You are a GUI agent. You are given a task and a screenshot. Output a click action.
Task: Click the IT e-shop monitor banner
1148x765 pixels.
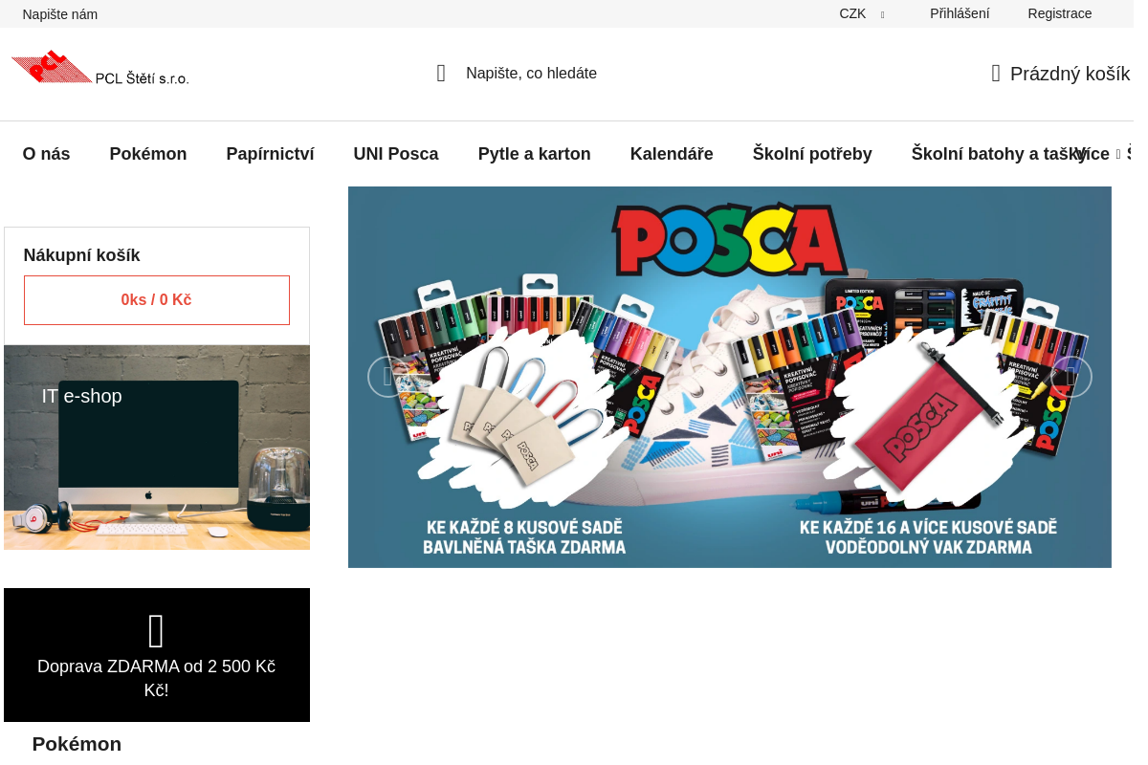(x=156, y=447)
